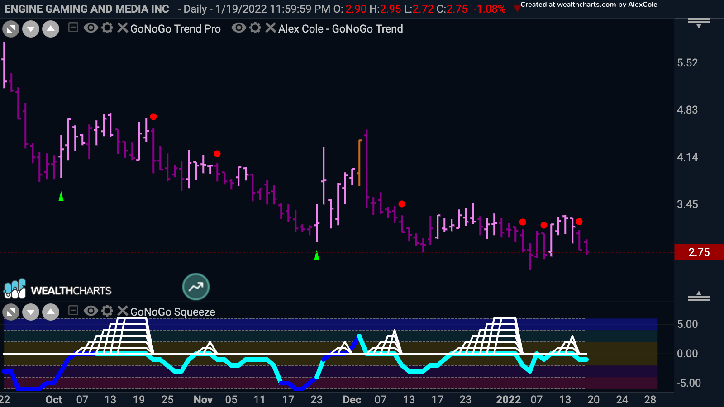Click the 5.00 Squeeze axis label

[687, 324]
